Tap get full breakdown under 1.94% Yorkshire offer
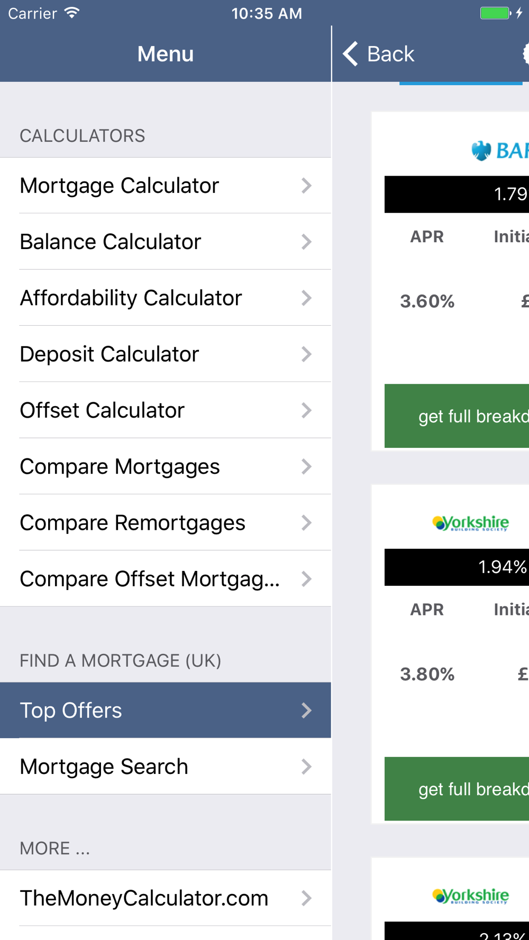 (x=457, y=789)
